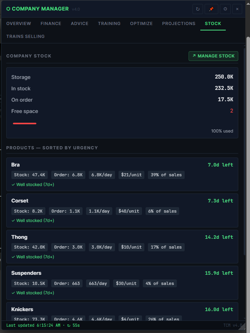Select the Trains Selling tab

pos(25,36)
